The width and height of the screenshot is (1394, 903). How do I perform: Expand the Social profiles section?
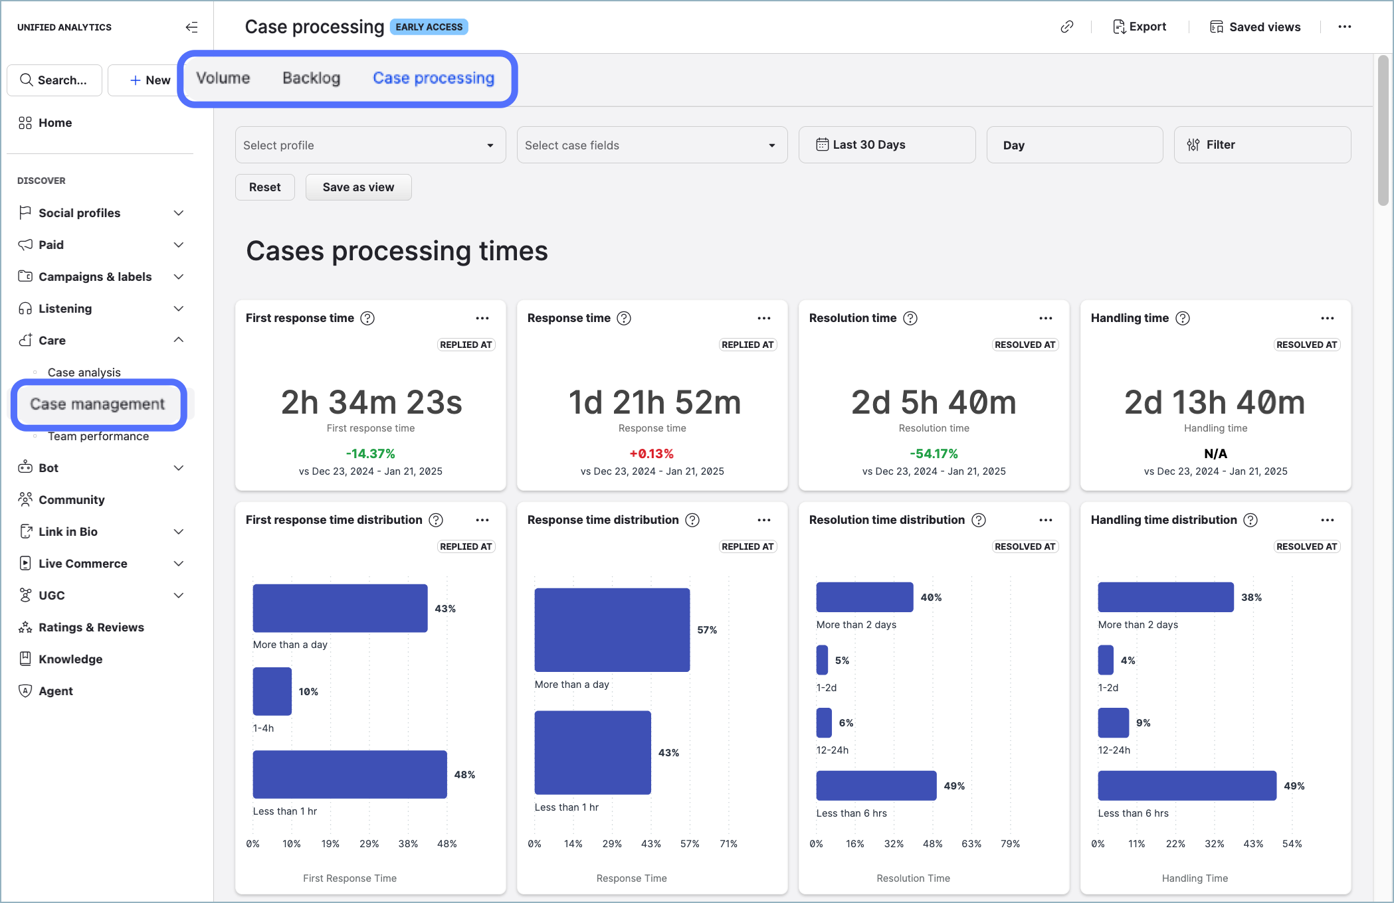[x=178, y=213]
